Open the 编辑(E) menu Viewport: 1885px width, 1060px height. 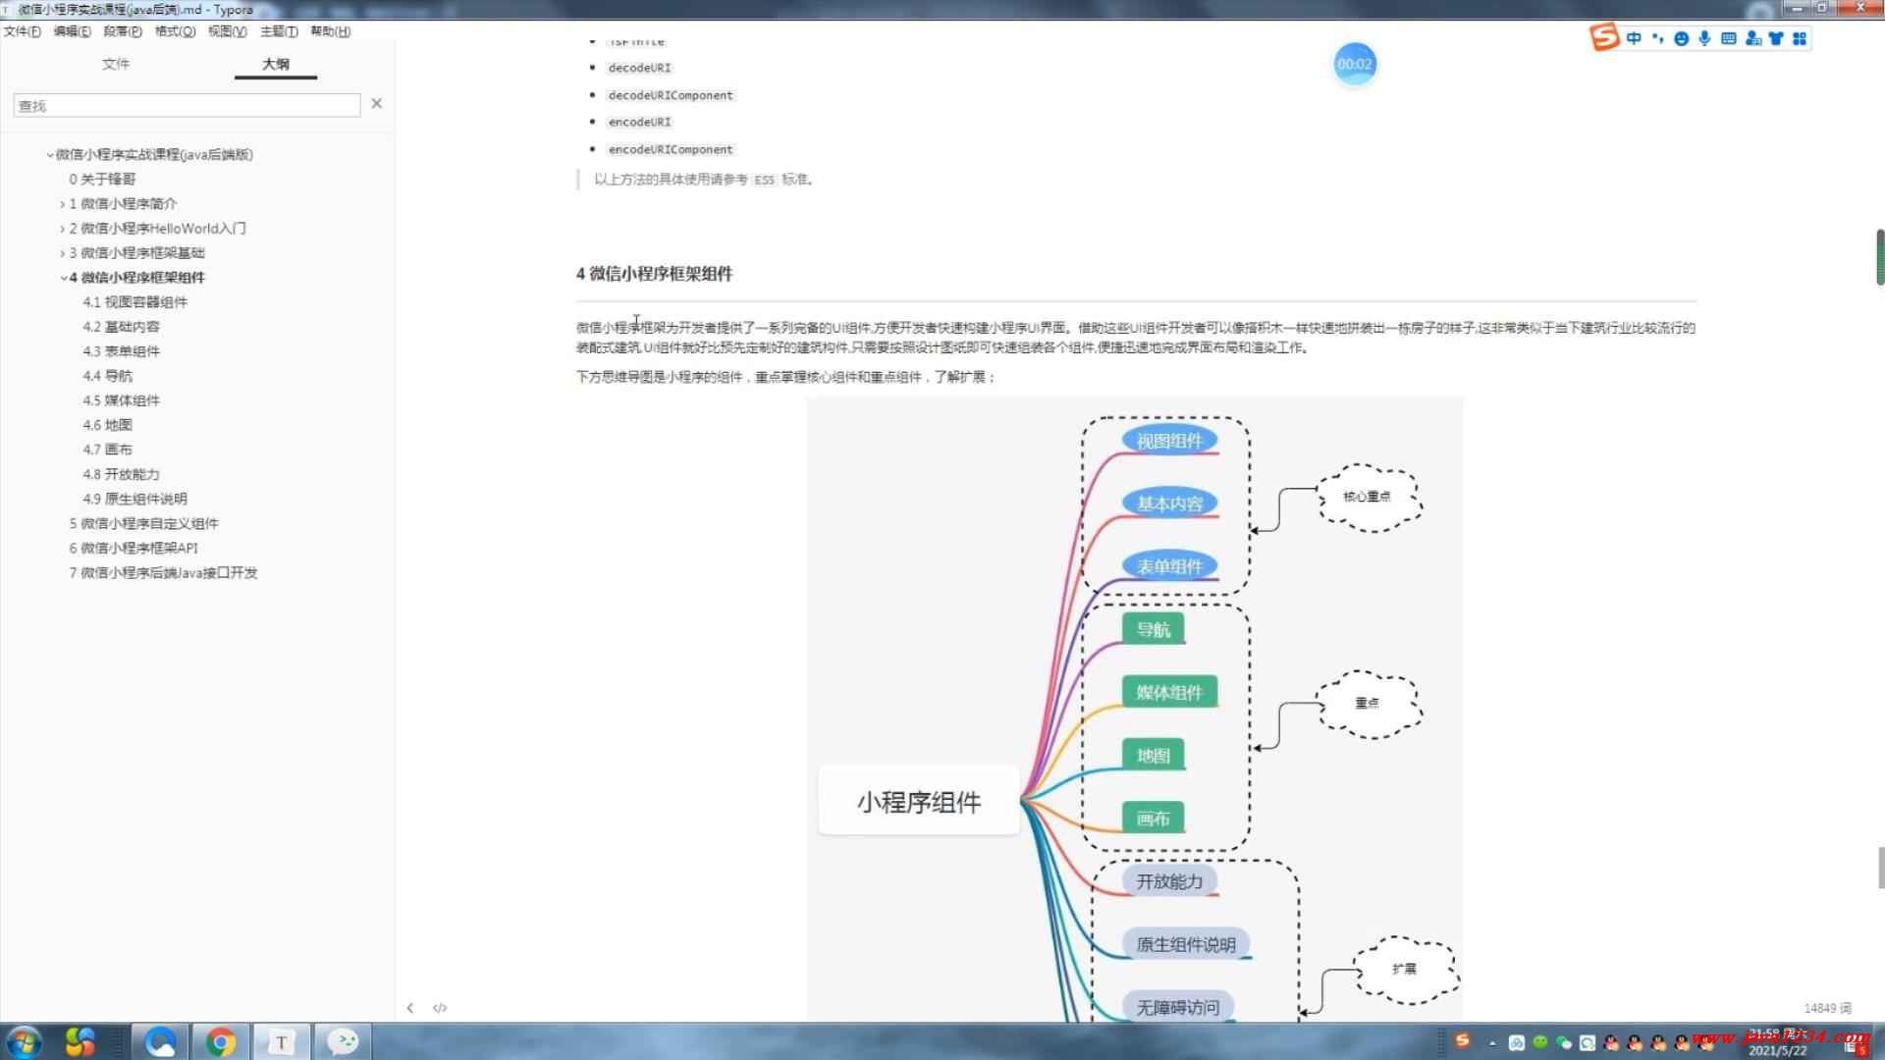coord(72,31)
